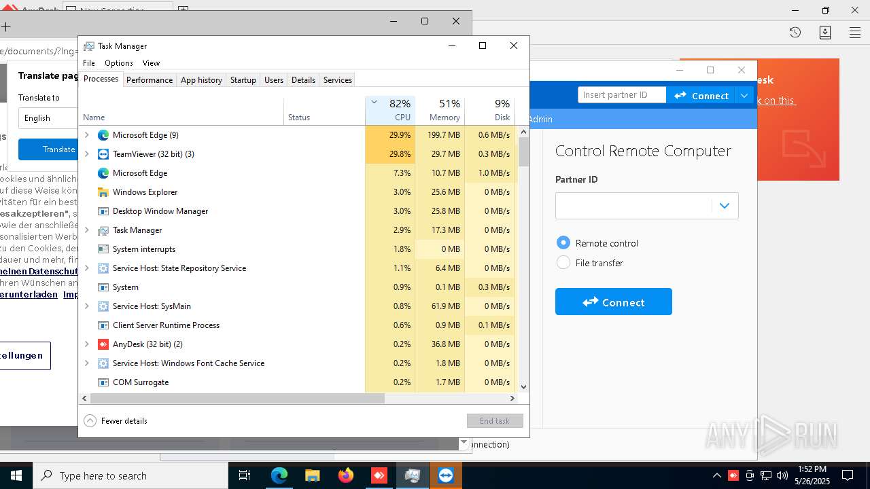This screenshot has width=870, height=489.
Task: Select the TeamViewer (32 bit) process icon
Action: (103, 154)
